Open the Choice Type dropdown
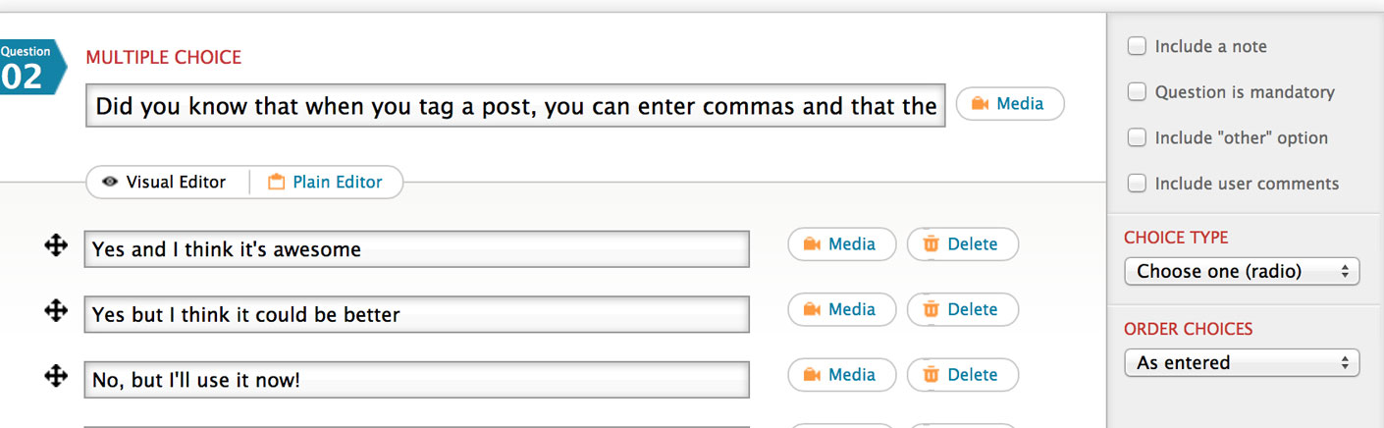The height and width of the screenshot is (428, 1384). point(1242,271)
